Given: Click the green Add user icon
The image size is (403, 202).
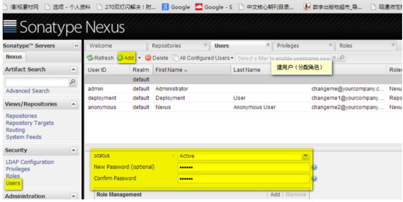Looking at the screenshot, I should [120, 58].
